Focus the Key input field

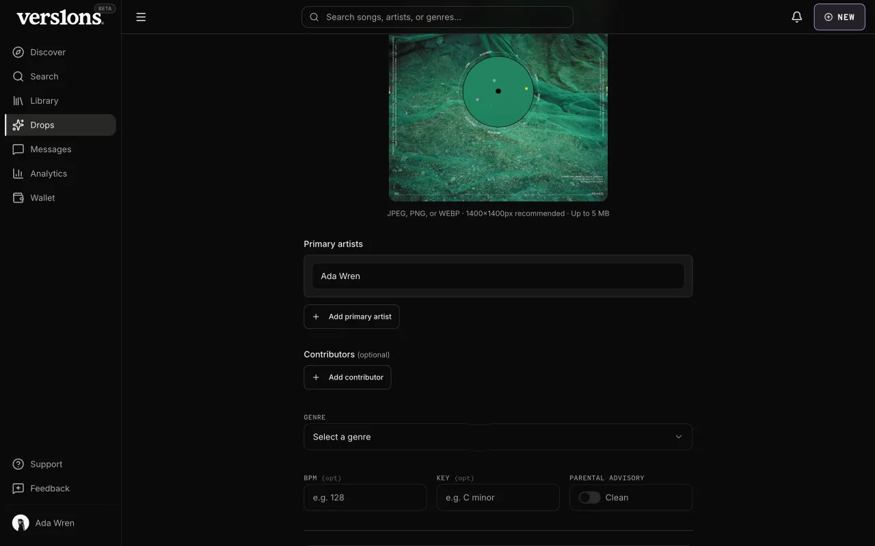click(498, 498)
